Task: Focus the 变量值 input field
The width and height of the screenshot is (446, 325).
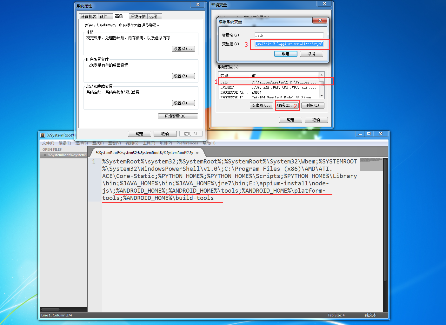Action: tap(289, 44)
